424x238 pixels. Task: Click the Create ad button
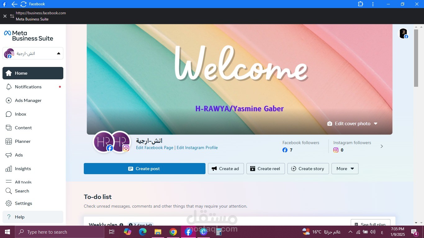pyautogui.click(x=226, y=169)
